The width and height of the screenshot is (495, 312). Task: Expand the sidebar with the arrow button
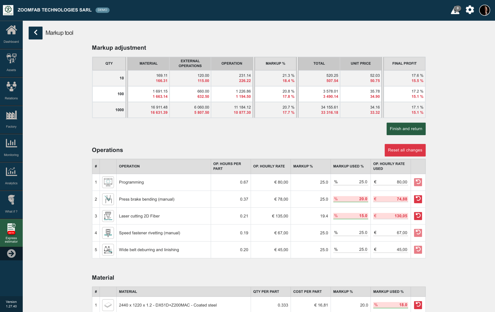[11, 254]
